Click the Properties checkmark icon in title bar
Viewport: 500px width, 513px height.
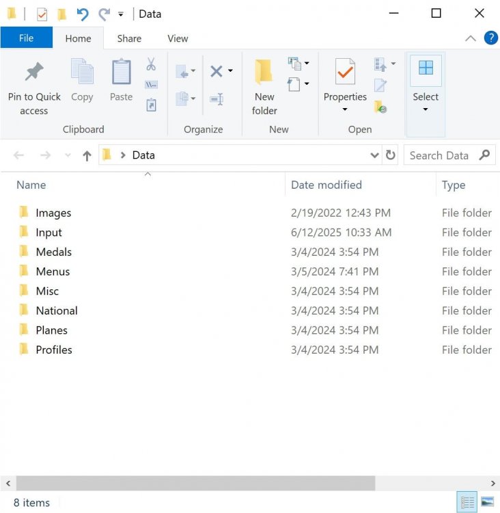coord(42,14)
